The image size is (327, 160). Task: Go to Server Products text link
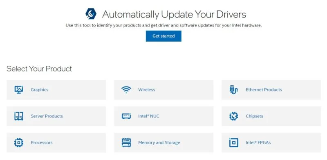tap(47, 116)
